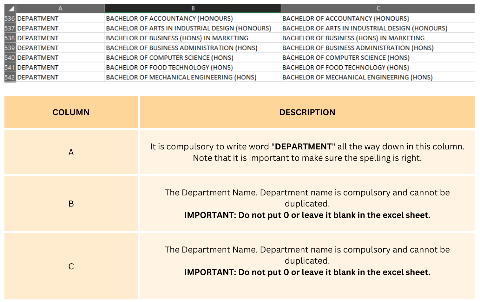The width and height of the screenshot is (480, 302).
Task: Click the COLUMN heading in the description table
Action: tap(71, 112)
